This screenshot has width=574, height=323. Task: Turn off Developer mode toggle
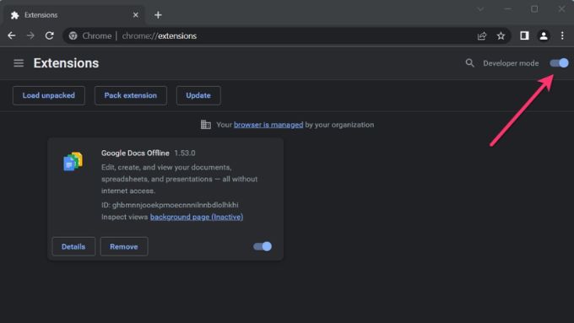click(559, 63)
